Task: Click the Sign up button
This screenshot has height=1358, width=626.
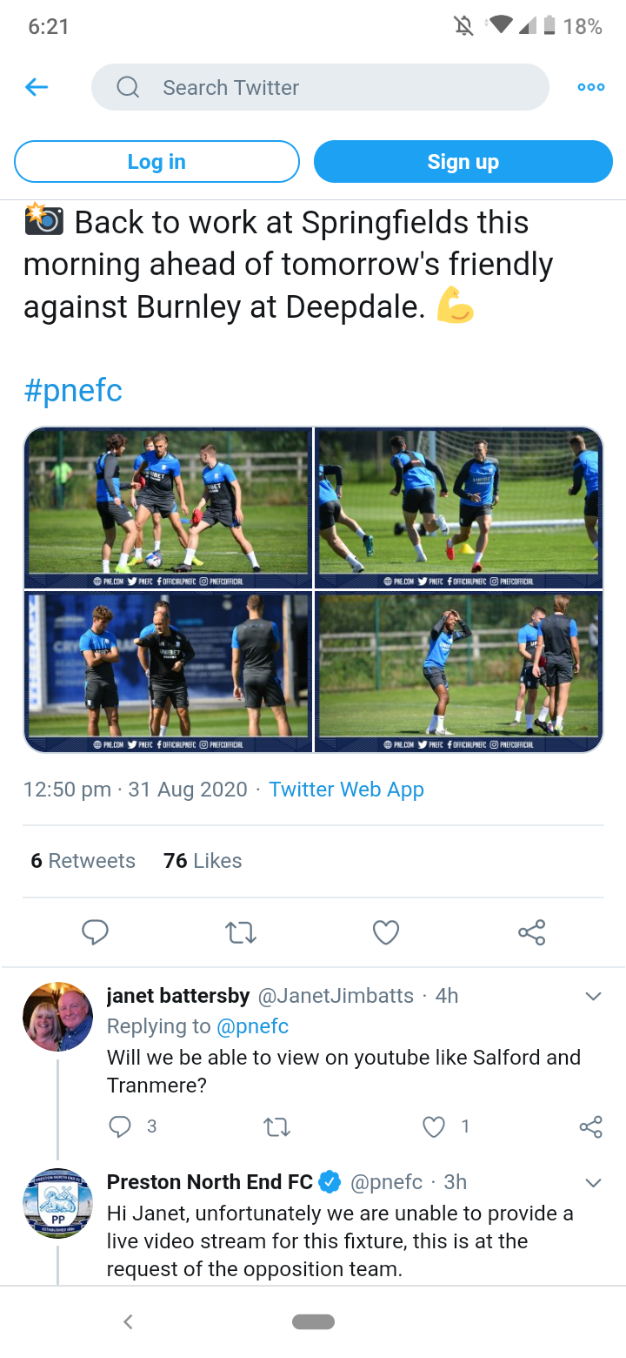Action: (x=463, y=162)
